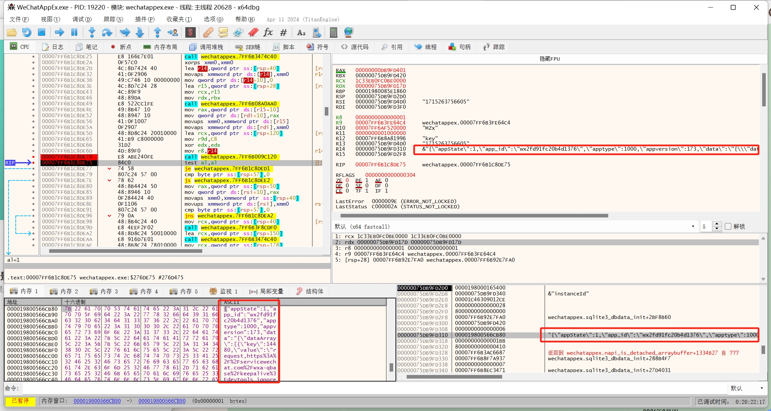The height and width of the screenshot is (411, 771).
Task: Increase argument count with spinner up arrow
Action: pyautogui.click(x=717, y=224)
